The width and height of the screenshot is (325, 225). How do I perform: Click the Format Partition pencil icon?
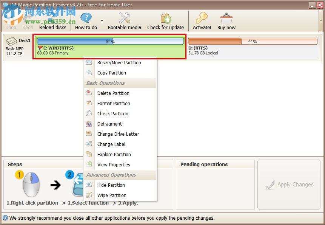tap(89, 103)
